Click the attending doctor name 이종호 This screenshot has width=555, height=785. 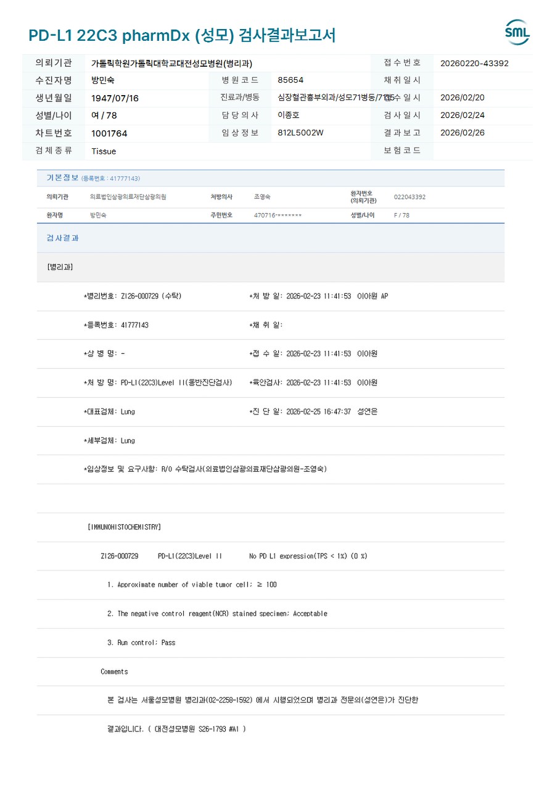click(x=289, y=115)
